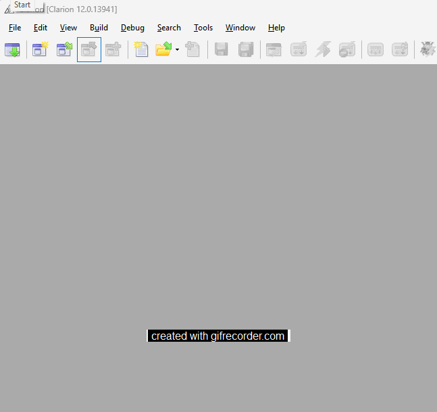The image size is (437, 412).
Task: Click the greyed generate icon left of bug
Action: [400, 49]
